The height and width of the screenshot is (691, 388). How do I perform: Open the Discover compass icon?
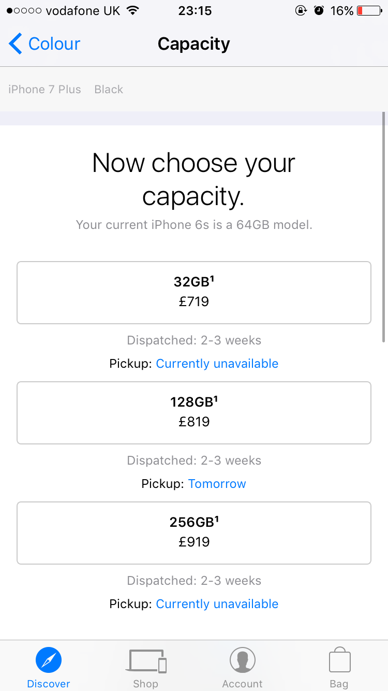[49, 660]
